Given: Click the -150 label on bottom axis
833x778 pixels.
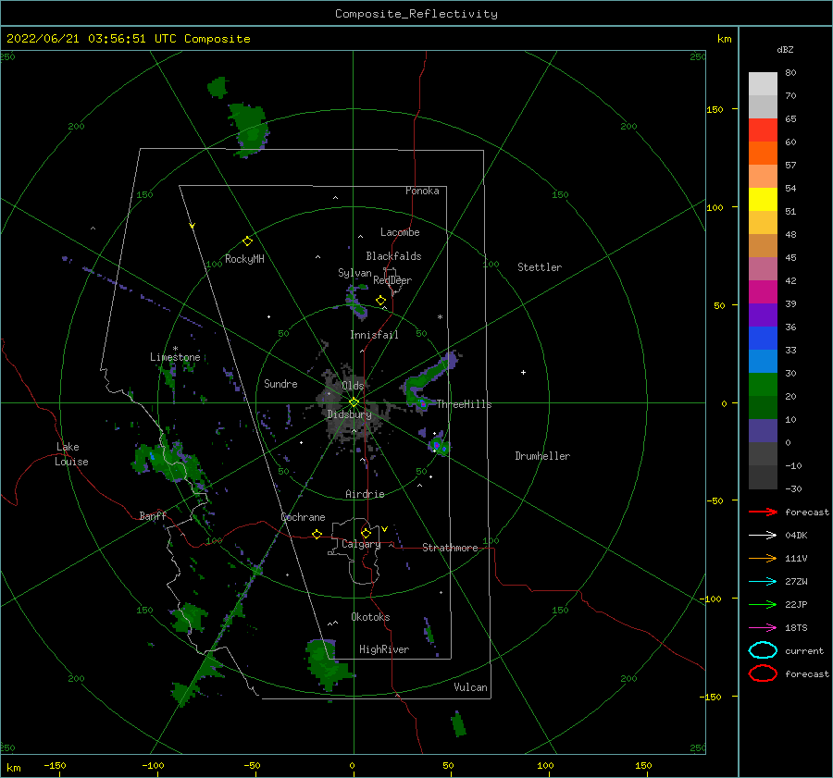Looking at the screenshot, I should pyautogui.click(x=55, y=765).
